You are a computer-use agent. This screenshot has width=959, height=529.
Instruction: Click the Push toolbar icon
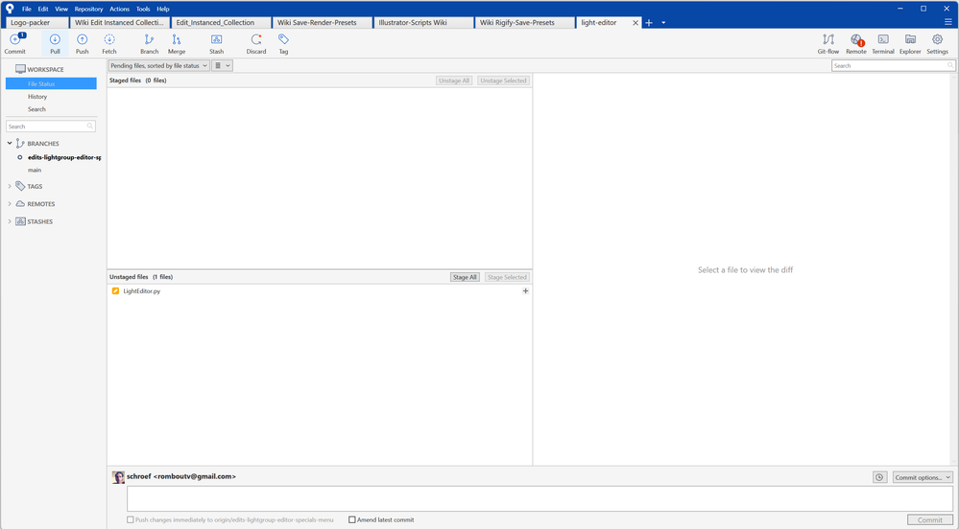82,43
